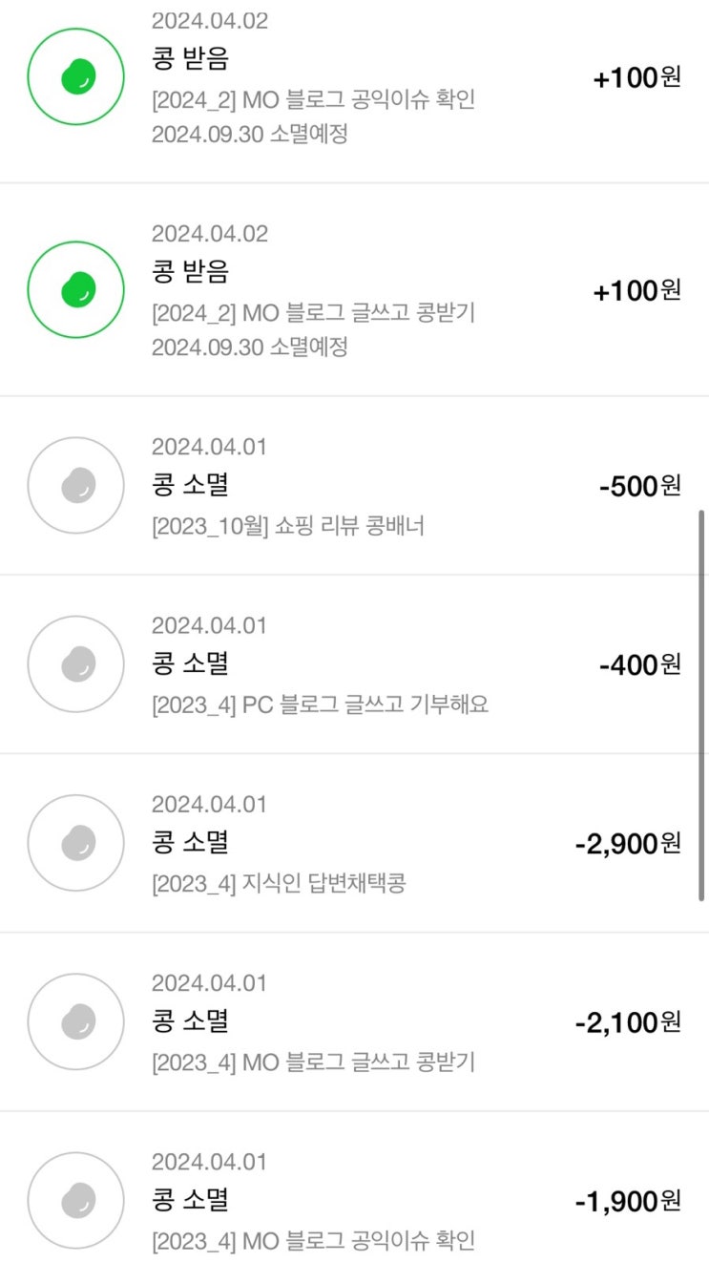Tap 콩 소멸 title of the -500원 entry
The height and width of the screenshot is (1262, 709).
pyautogui.click(x=190, y=485)
